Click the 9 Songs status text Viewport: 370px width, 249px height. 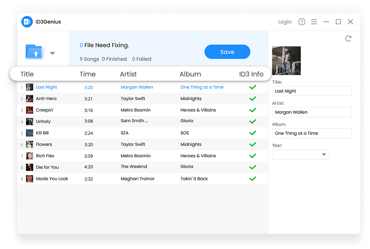click(x=89, y=59)
